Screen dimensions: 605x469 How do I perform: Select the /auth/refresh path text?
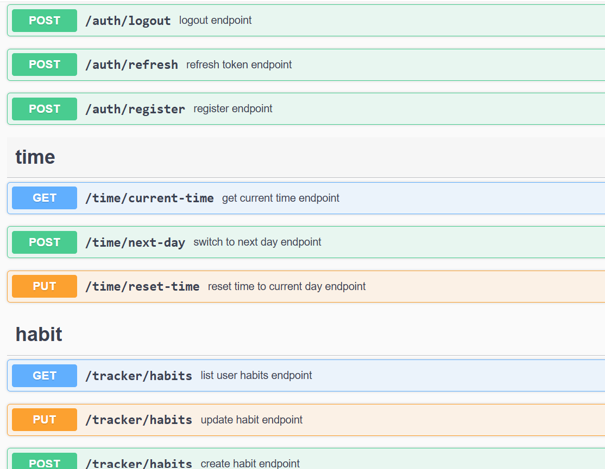tap(131, 65)
